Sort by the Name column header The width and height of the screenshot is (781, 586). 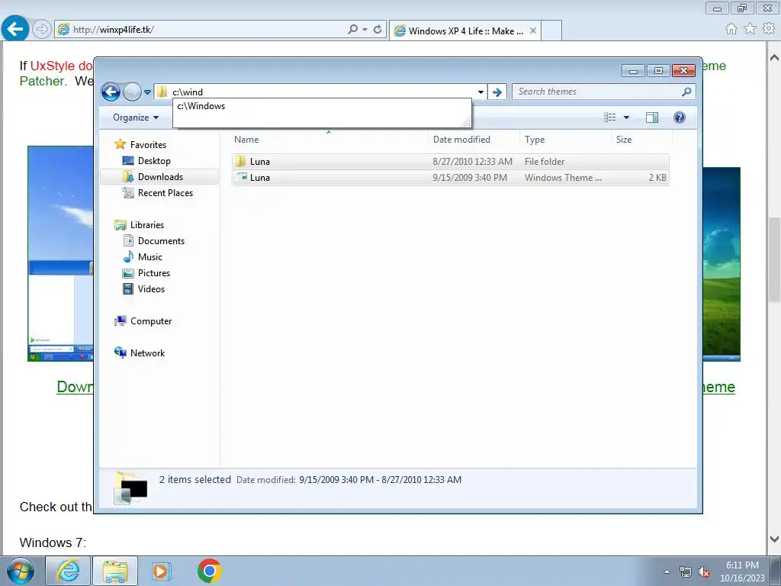tap(329, 140)
